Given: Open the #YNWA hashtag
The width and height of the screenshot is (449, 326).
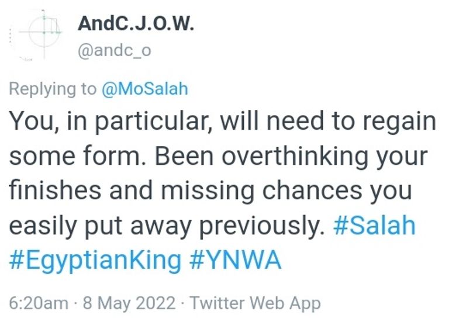Looking at the screenshot, I should click(x=236, y=260).
